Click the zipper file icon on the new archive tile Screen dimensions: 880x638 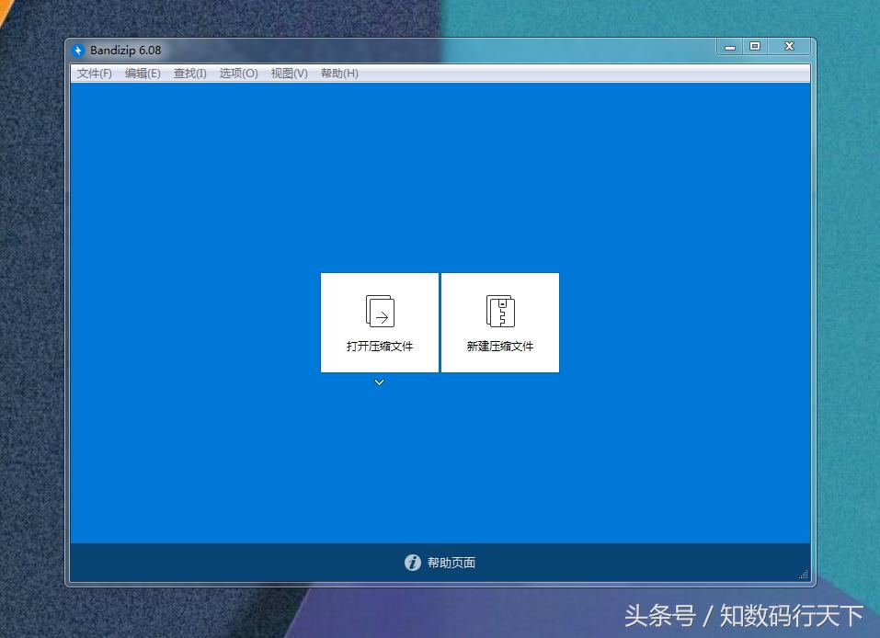(x=499, y=310)
